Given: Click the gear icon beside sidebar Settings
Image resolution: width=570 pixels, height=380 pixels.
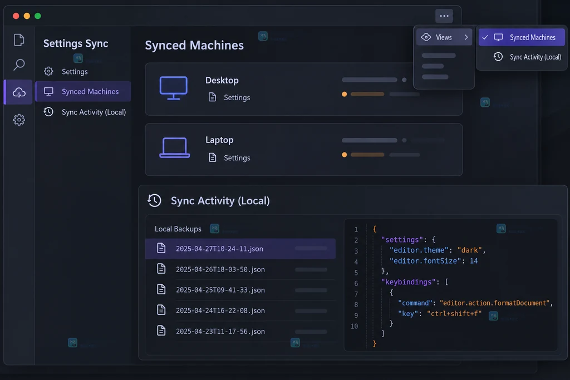Looking at the screenshot, I should 48,71.
